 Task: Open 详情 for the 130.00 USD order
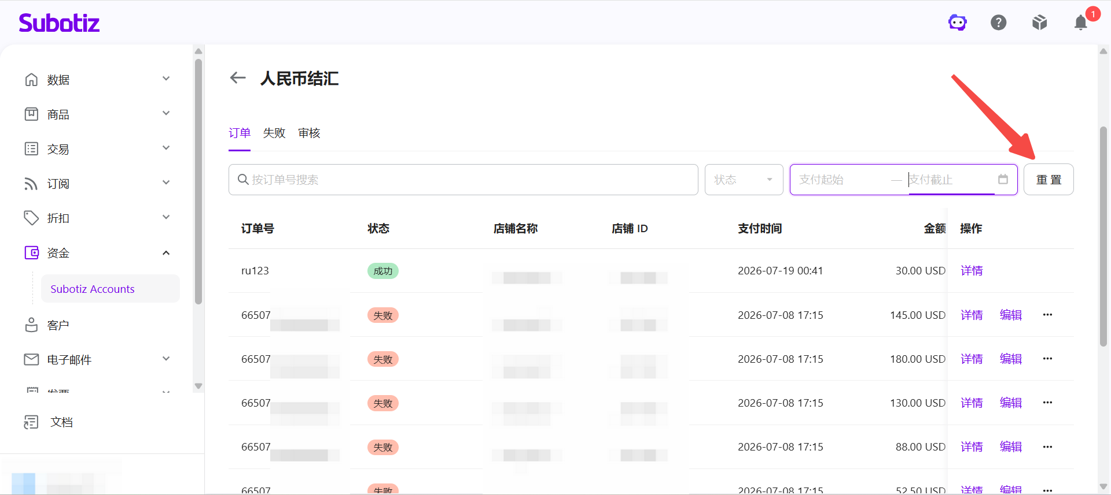click(x=972, y=403)
